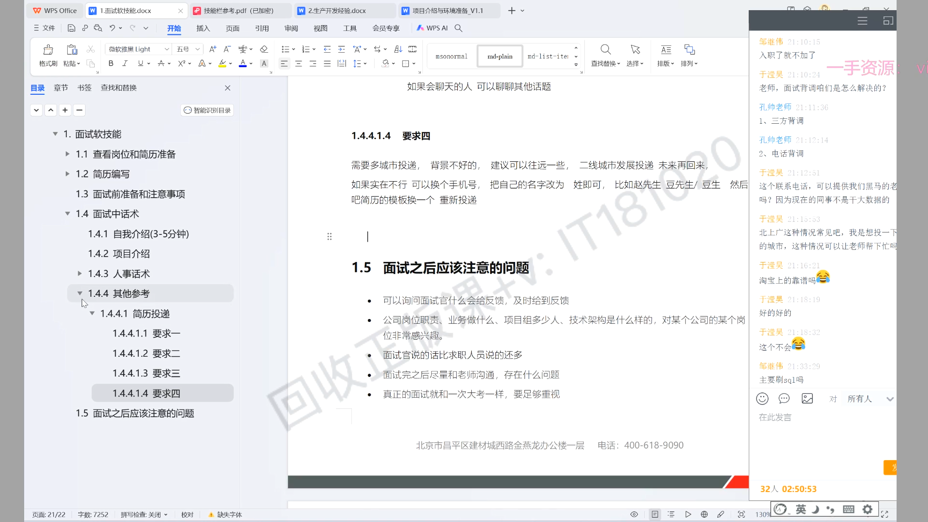Toggle italic formatting
Viewport: 928px width, 522px height.
[125, 63]
